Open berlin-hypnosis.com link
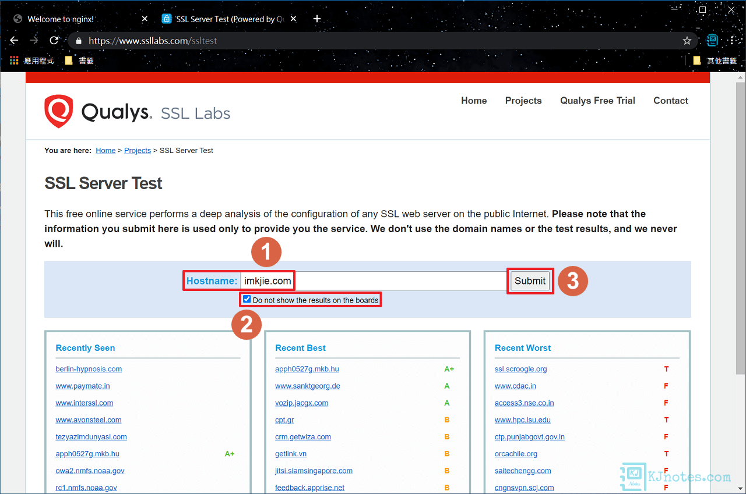Image resolution: width=746 pixels, height=494 pixels. (x=89, y=369)
